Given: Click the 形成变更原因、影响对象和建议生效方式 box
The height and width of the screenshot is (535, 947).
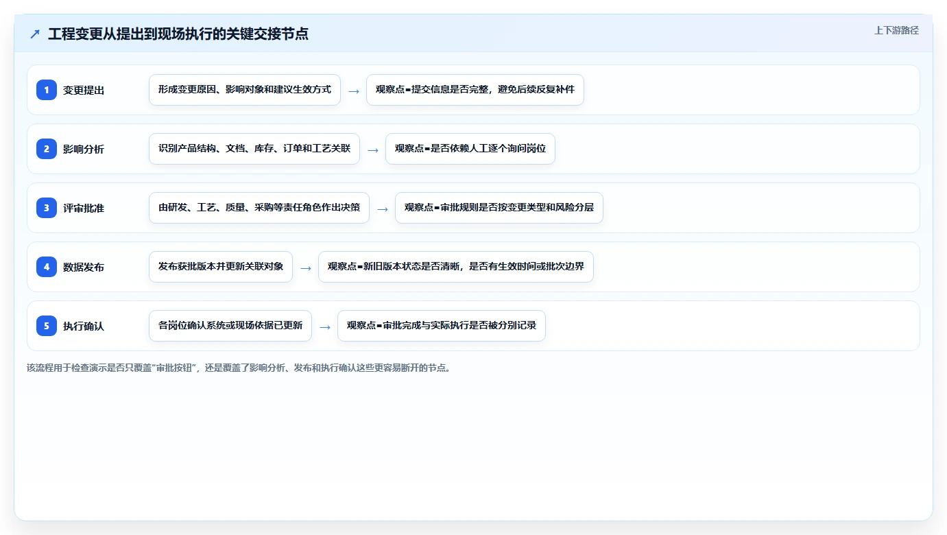Looking at the screenshot, I should coord(245,90).
